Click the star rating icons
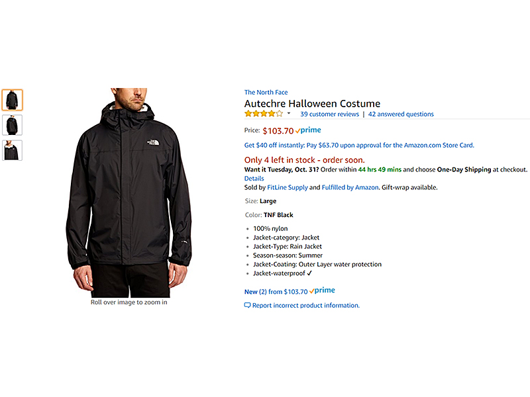This screenshot has height=397, width=530. 264,114
